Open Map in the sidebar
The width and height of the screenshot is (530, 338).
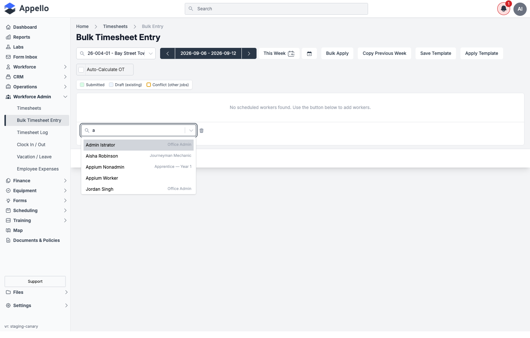18,230
